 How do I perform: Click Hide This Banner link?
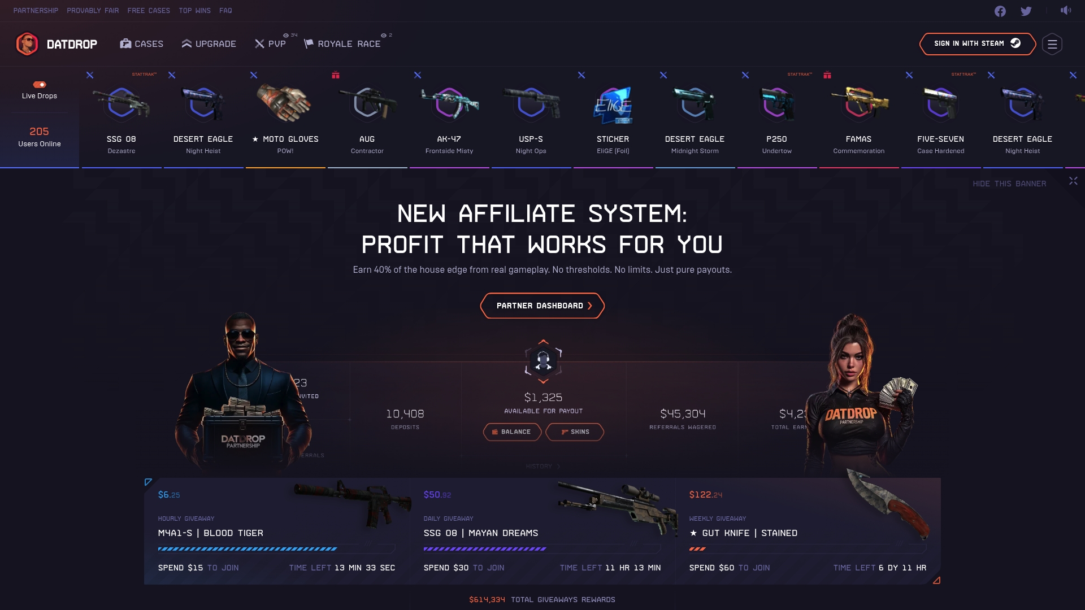[x=1009, y=184]
